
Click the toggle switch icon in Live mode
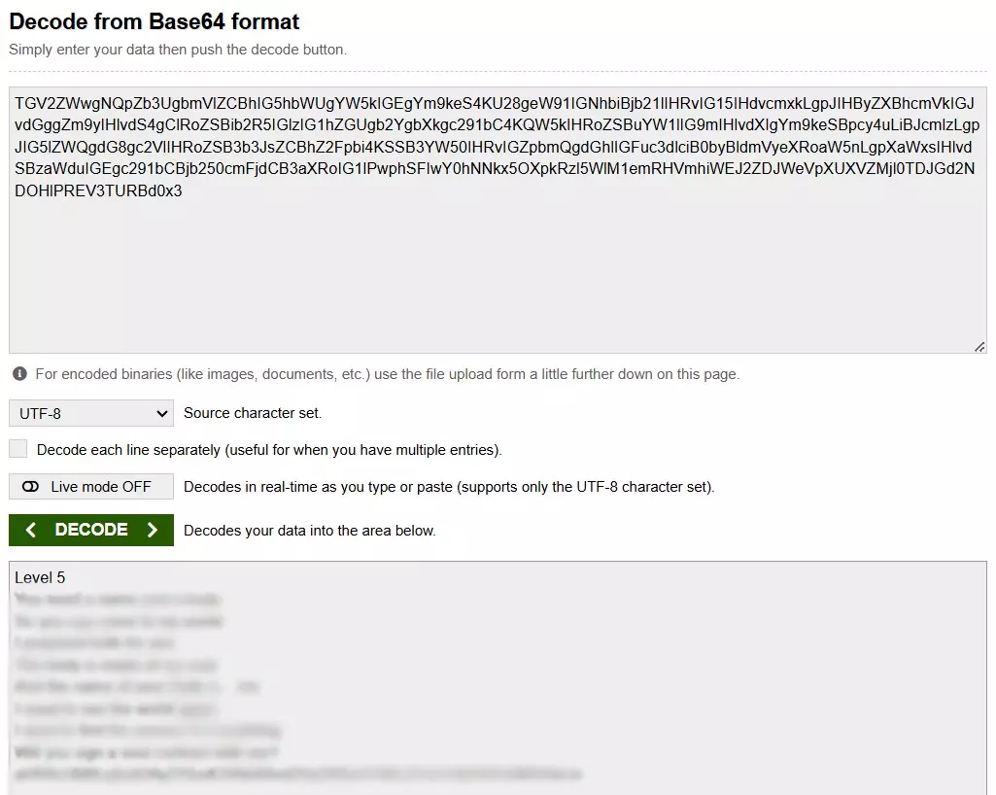30,487
